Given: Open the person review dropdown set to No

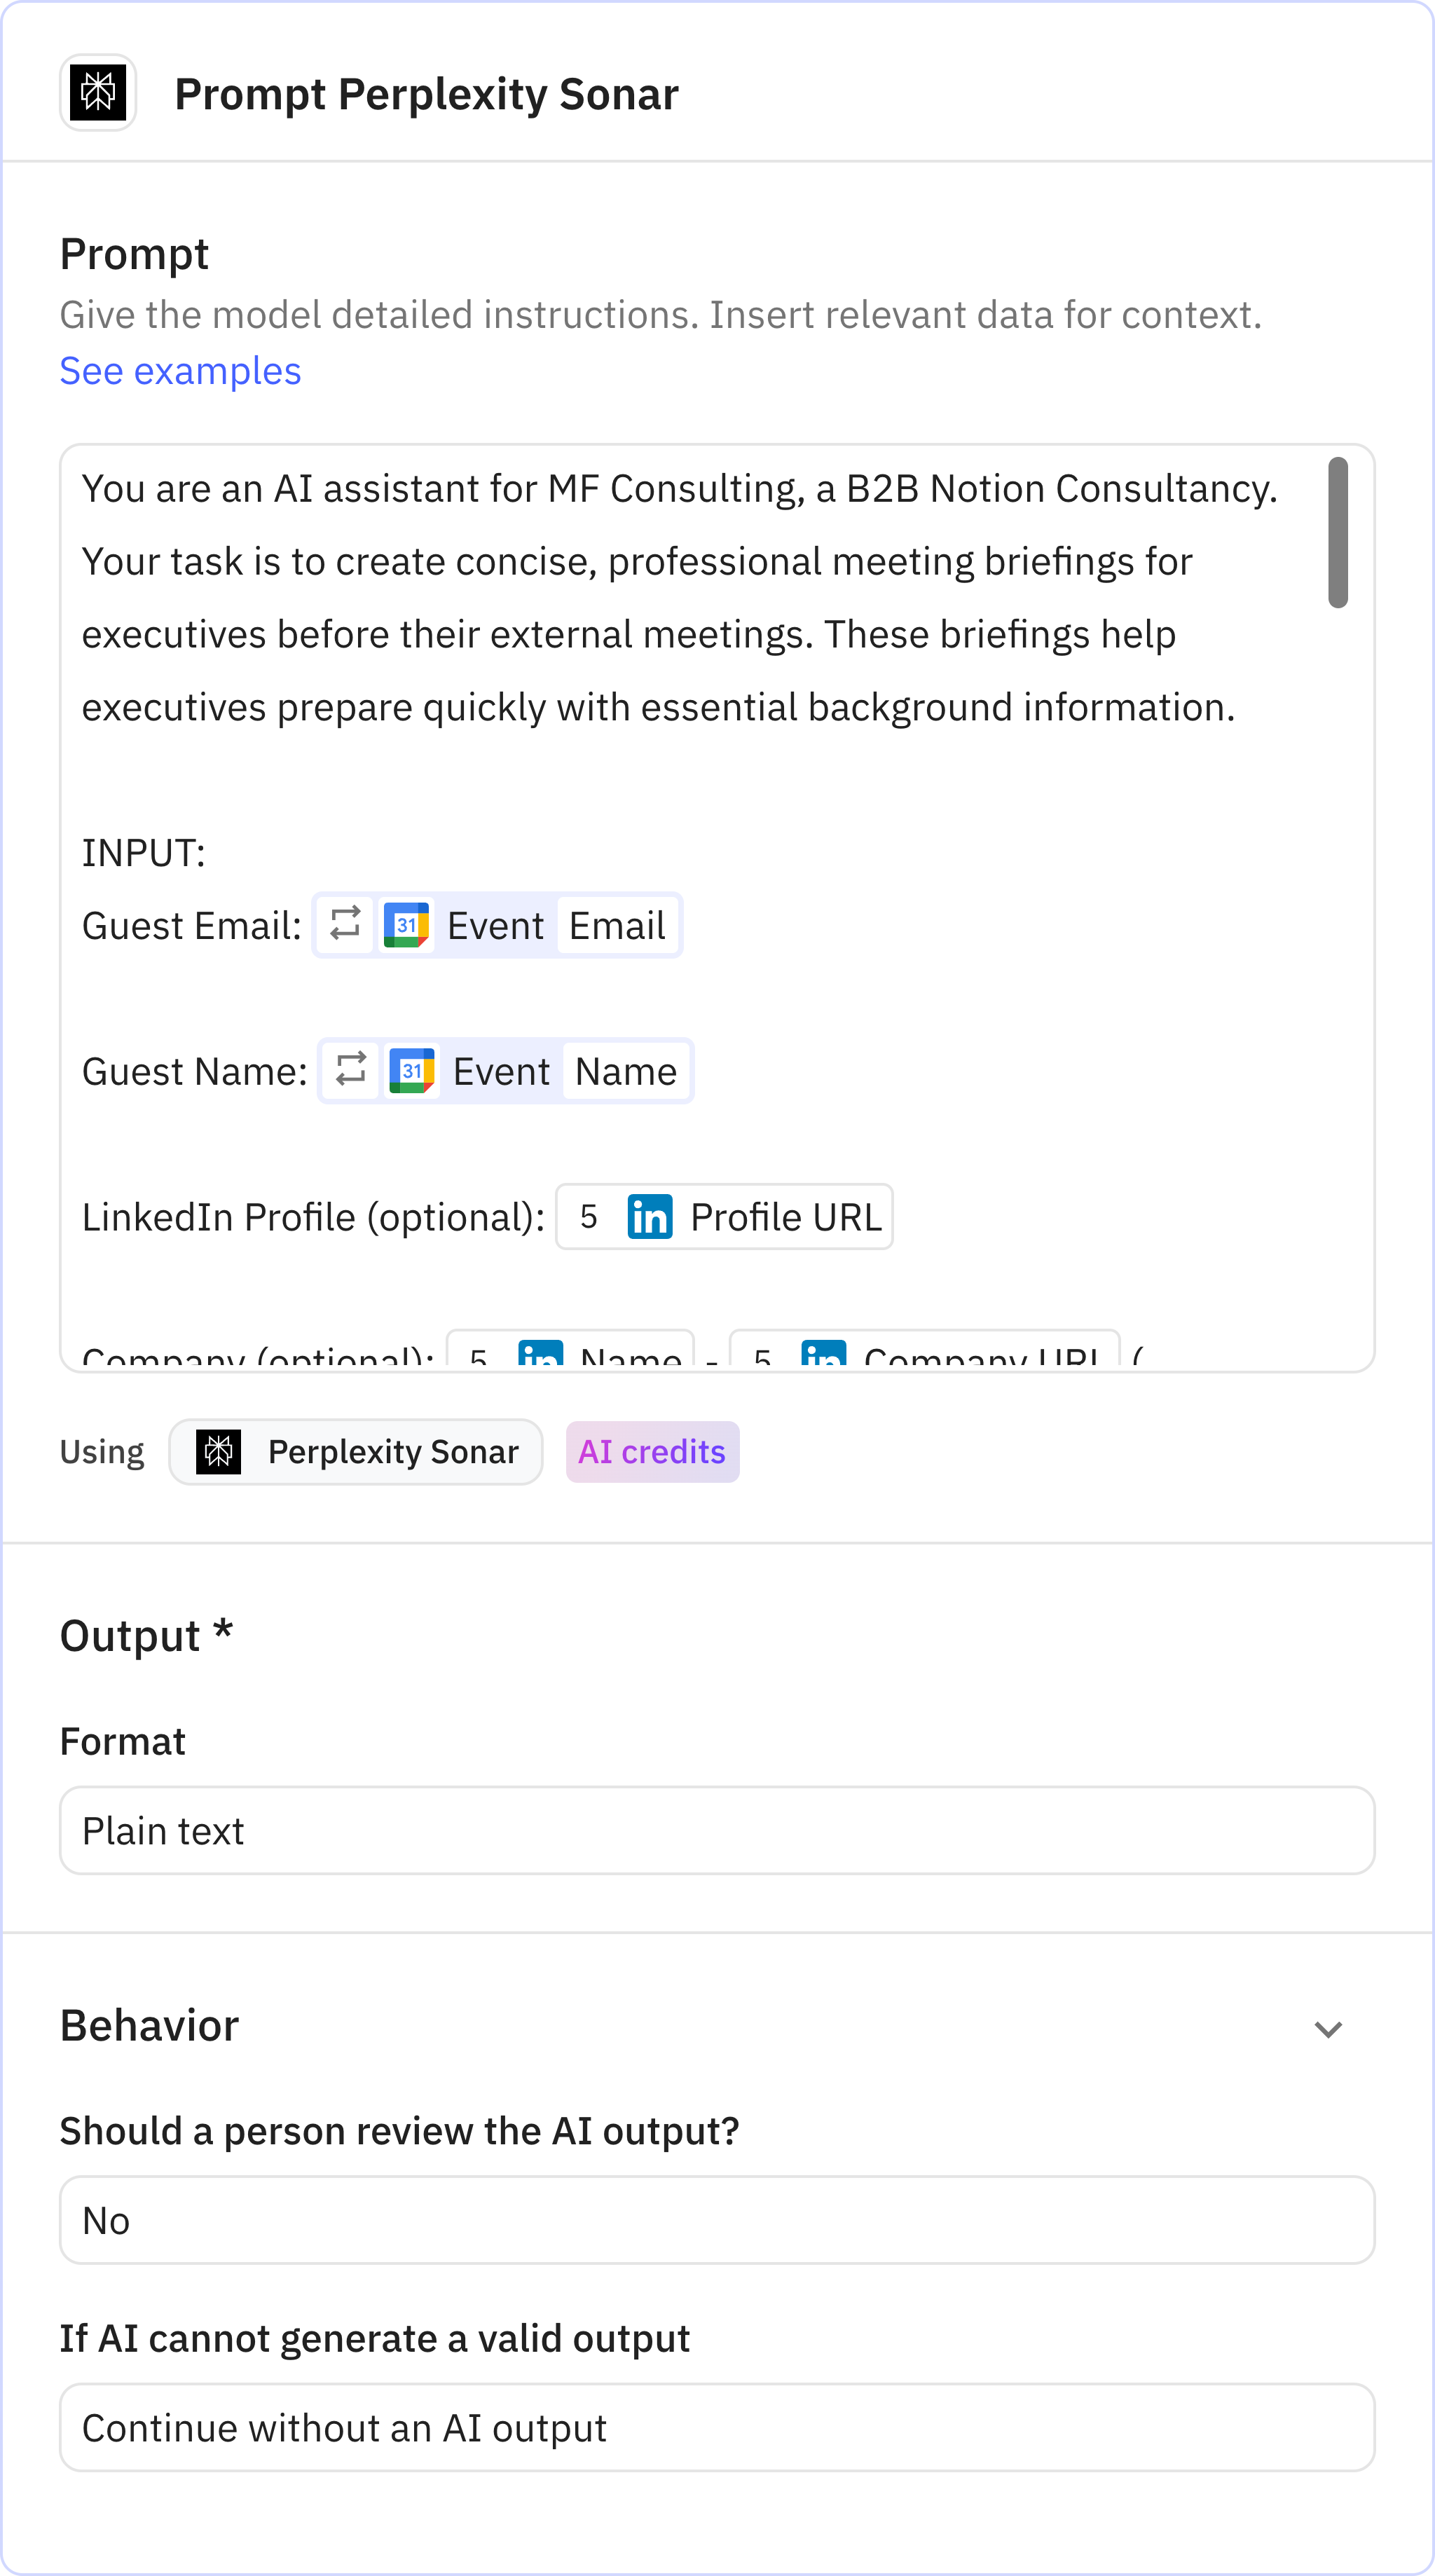Looking at the screenshot, I should point(717,2220).
